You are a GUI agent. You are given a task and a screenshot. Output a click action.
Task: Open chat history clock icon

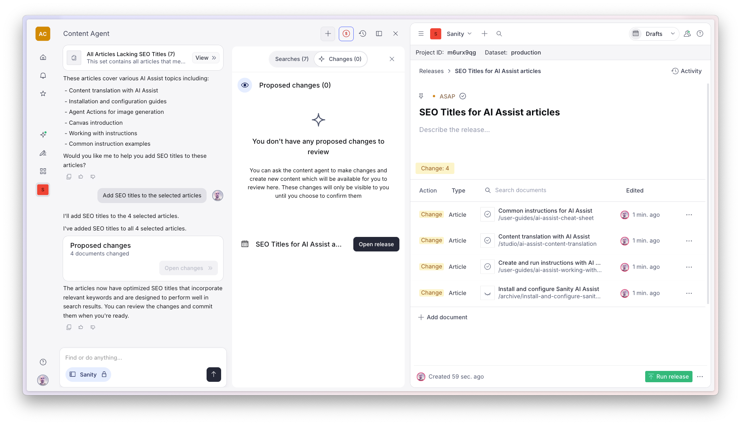[363, 34]
